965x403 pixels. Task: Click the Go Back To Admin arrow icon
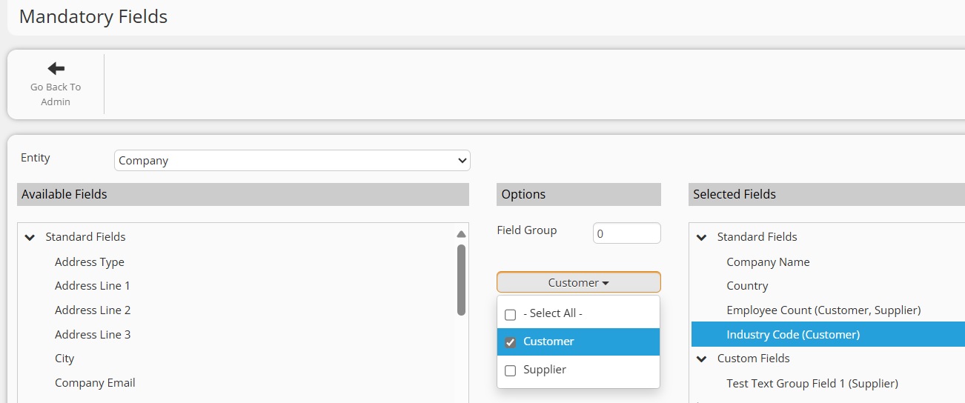56,68
